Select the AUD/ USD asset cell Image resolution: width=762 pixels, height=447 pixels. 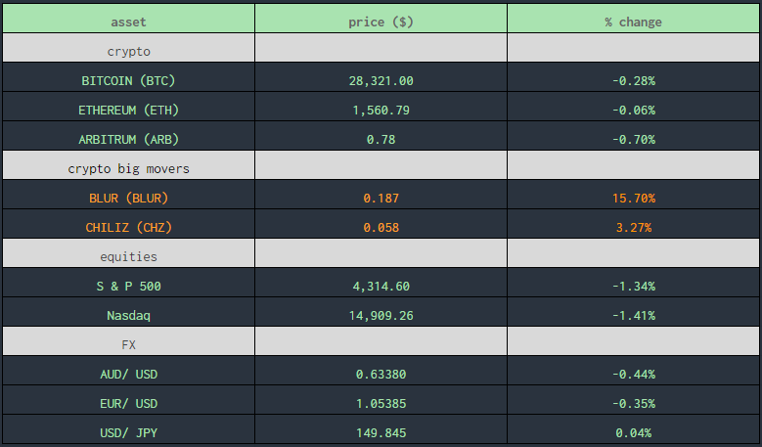click(129, 371)
